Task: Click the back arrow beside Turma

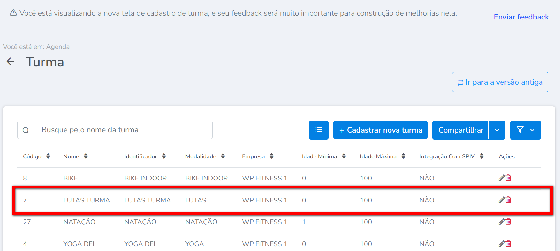Action: [x=11, y=62]
